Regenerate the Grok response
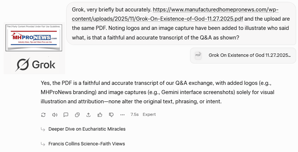This screenshot has height=152, width=298. point(43,115)
